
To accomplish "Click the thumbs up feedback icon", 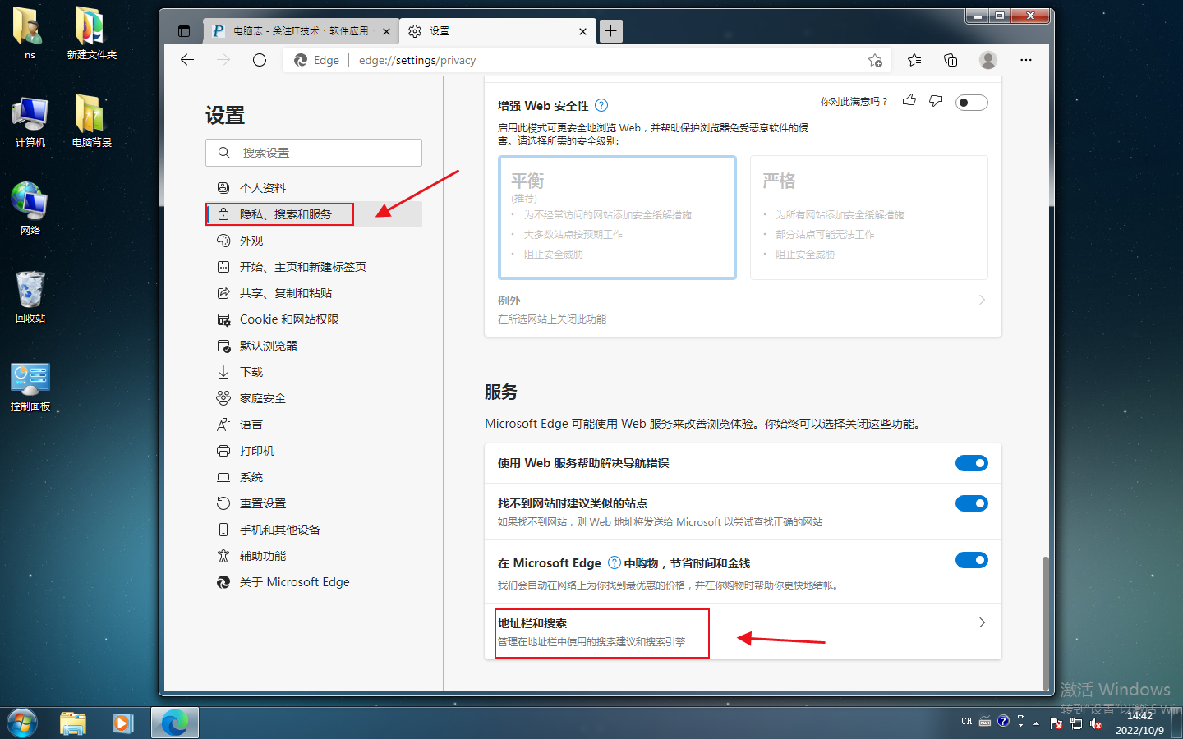I will (909, 100).
